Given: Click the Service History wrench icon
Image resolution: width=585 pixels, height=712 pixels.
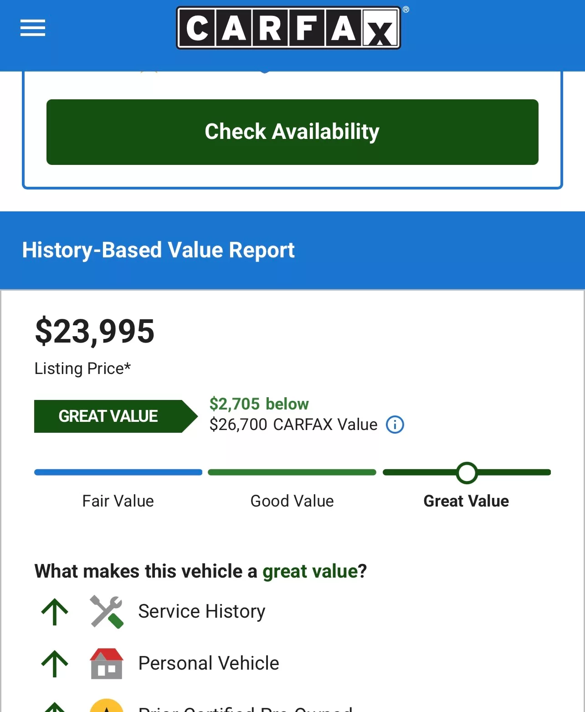Looking at the screenshot, I should pyautogui.click(x=107, y=612).
